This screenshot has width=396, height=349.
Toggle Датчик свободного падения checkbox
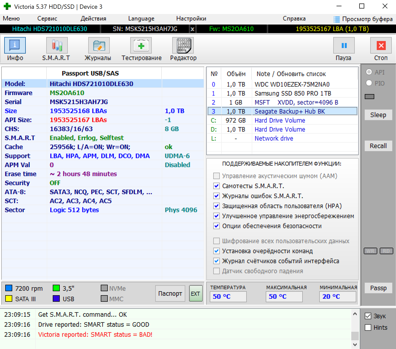(216, 271)
